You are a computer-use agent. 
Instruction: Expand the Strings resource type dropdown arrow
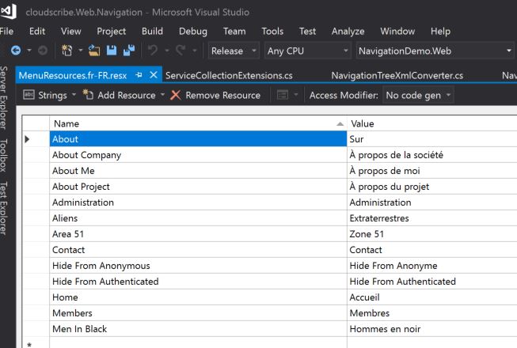74,95
